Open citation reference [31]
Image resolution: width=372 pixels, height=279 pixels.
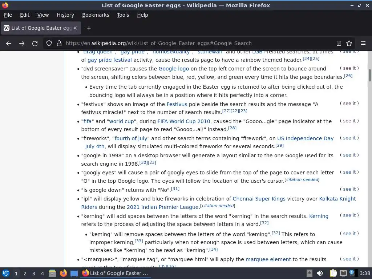tap(175, 189)
